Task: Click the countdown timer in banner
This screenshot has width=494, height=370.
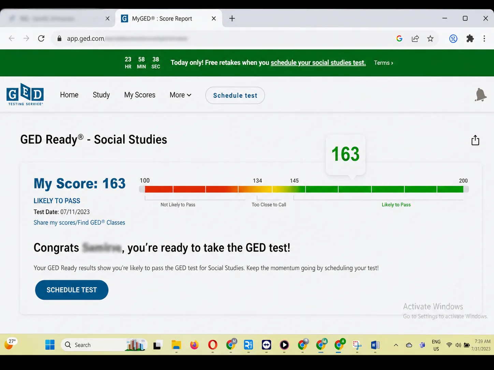Action: coord(142,63)
